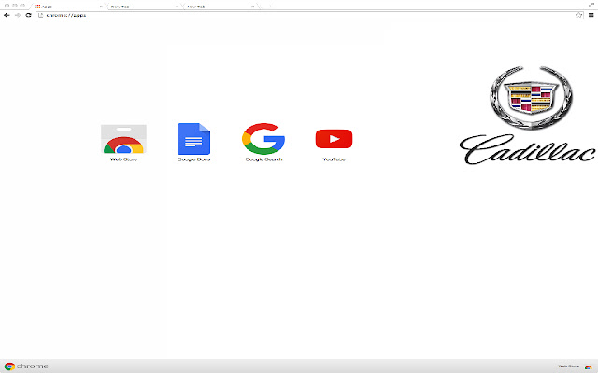Toggle fullscreen with the top-right arrows icon
This screenshot has width=598, height=373.
pyautogui.click(x=591, y=5)
